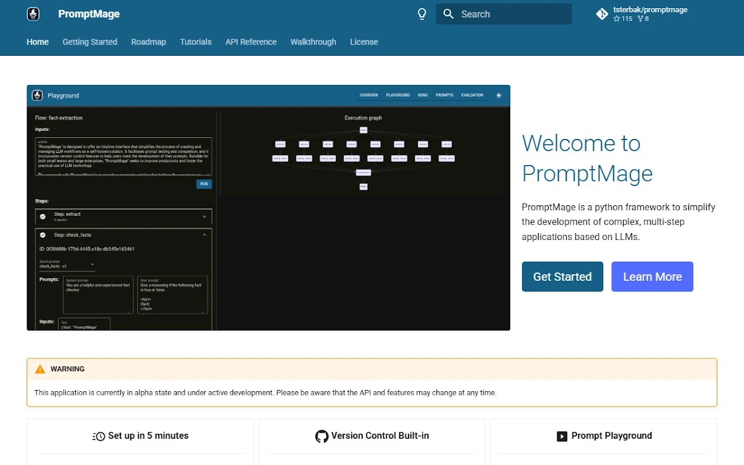Click the 'Set up in 5 minutes' clock icon
This screenshot has width=744, height=465.
(x=99, y=436)
